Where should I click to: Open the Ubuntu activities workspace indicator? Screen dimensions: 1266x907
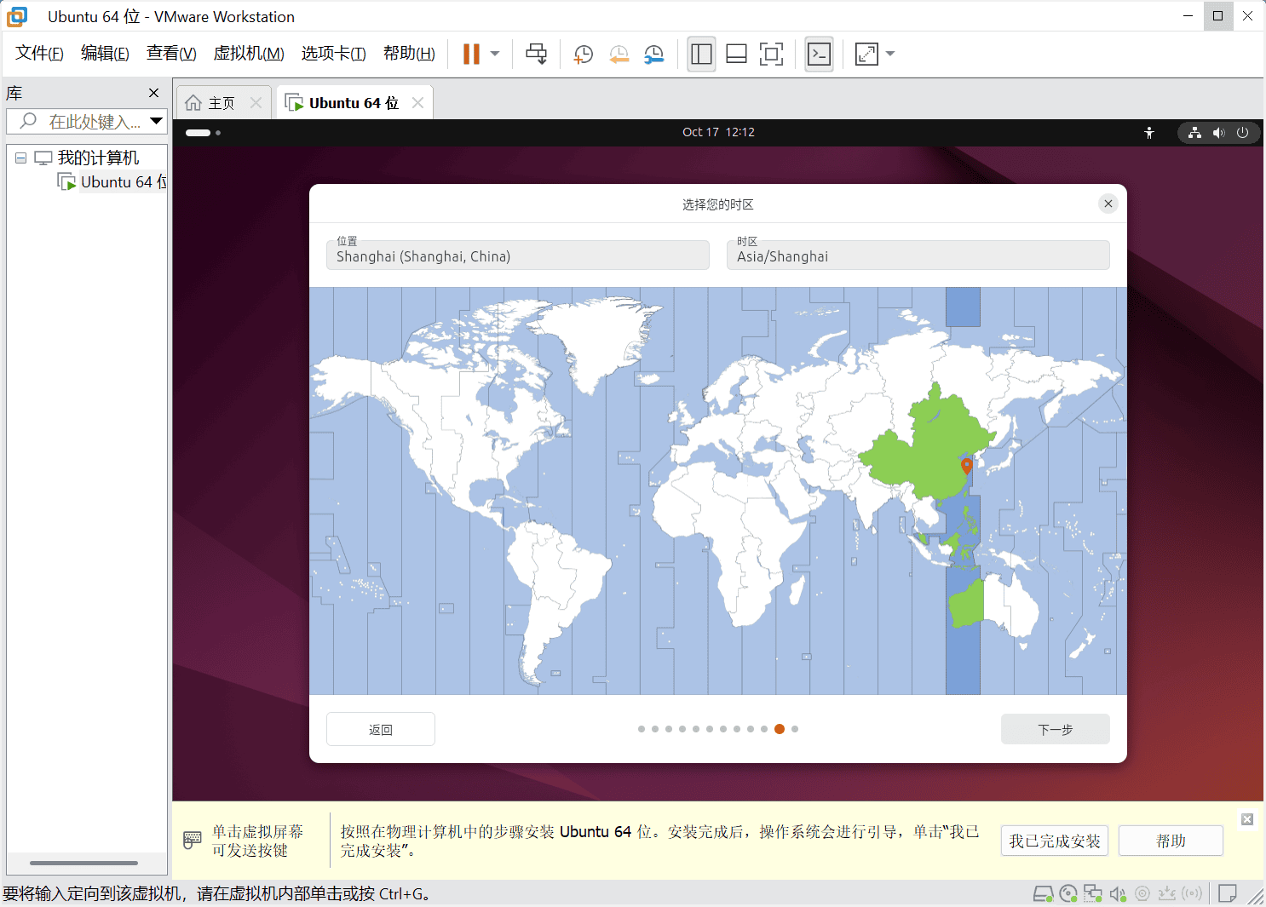click(x=203, y=133)
